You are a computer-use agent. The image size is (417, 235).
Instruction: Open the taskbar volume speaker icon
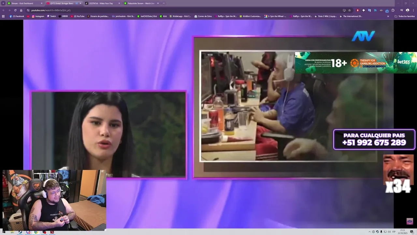[389, 232]
